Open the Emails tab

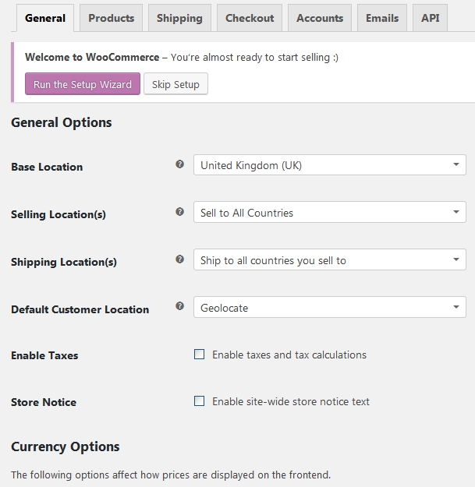tap(382, 18)
